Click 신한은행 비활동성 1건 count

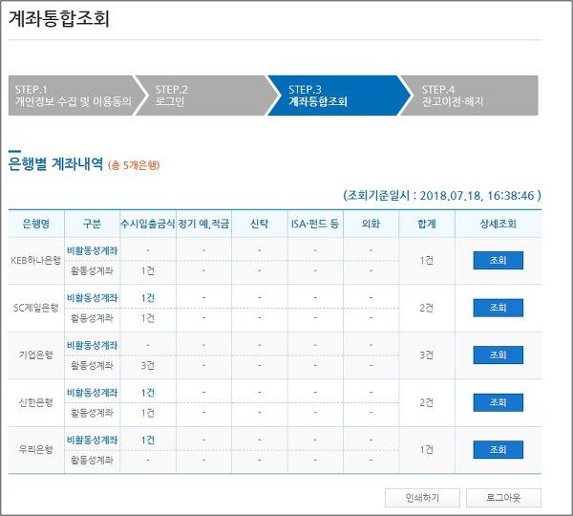click(x=148, y=393)
